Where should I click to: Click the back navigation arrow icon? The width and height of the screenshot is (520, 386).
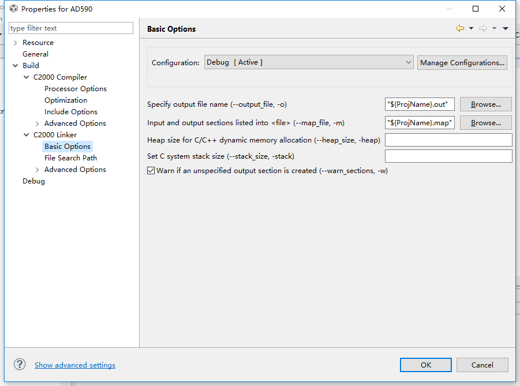click(x=459, y=28)
